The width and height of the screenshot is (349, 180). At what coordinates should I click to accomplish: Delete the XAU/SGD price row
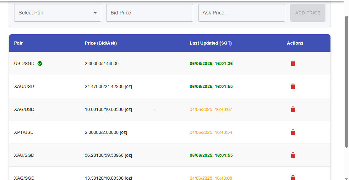tap(293, 155)
